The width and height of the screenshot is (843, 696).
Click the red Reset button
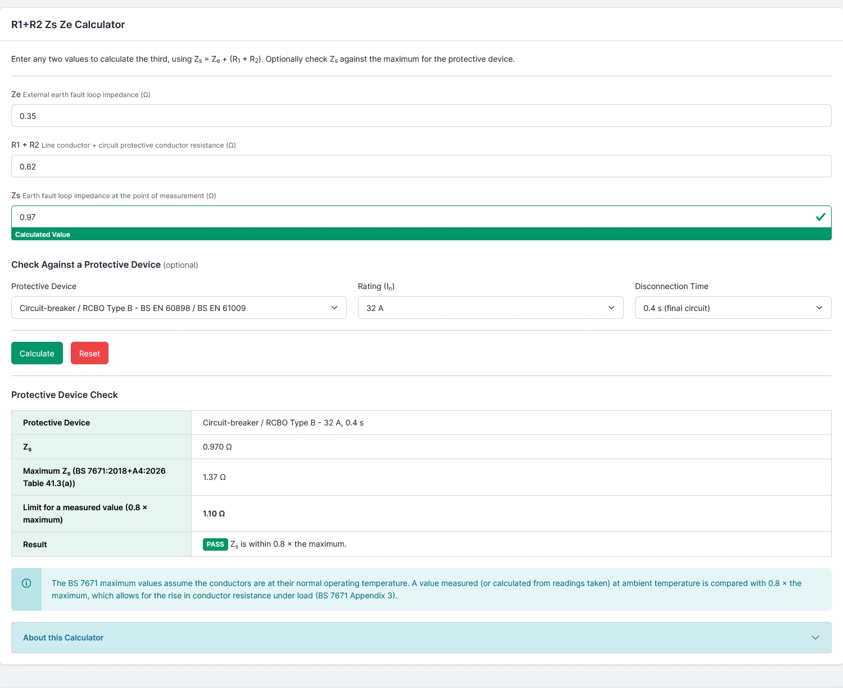pyautogui.click(x=89, y=353)
